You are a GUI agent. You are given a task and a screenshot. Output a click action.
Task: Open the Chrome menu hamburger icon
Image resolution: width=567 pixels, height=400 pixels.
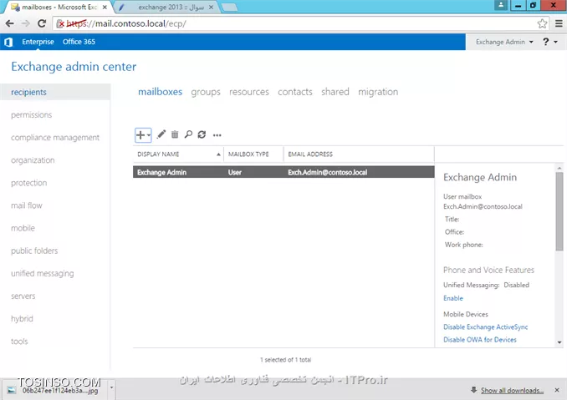559,23
